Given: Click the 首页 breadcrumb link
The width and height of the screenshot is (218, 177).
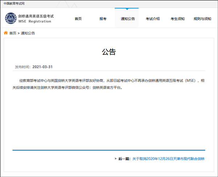Looking at the screenshot, I should 13,33.
